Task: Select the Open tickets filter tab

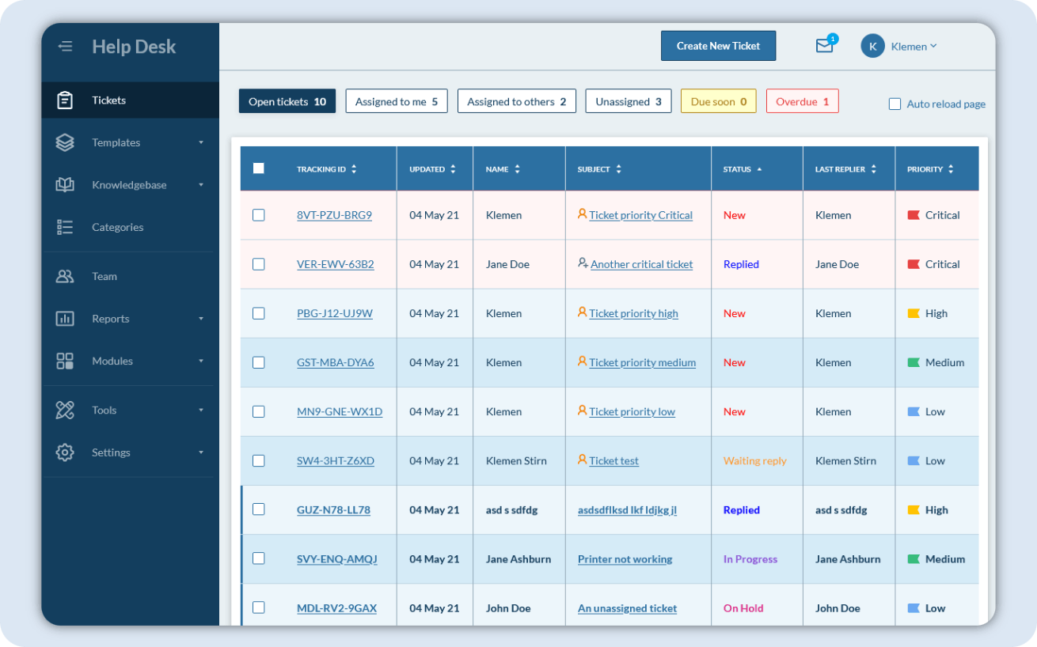Action: (287, 101)
